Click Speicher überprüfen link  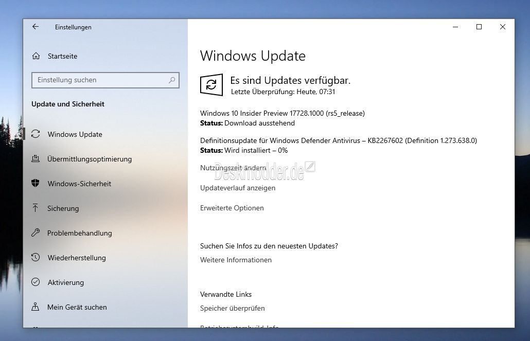tap(232, 308)
